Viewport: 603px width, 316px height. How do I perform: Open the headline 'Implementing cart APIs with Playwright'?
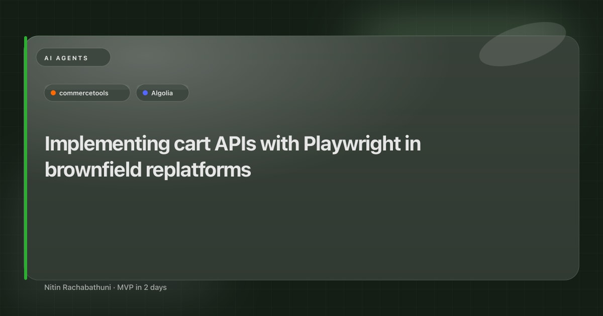[x=233, y=157]
